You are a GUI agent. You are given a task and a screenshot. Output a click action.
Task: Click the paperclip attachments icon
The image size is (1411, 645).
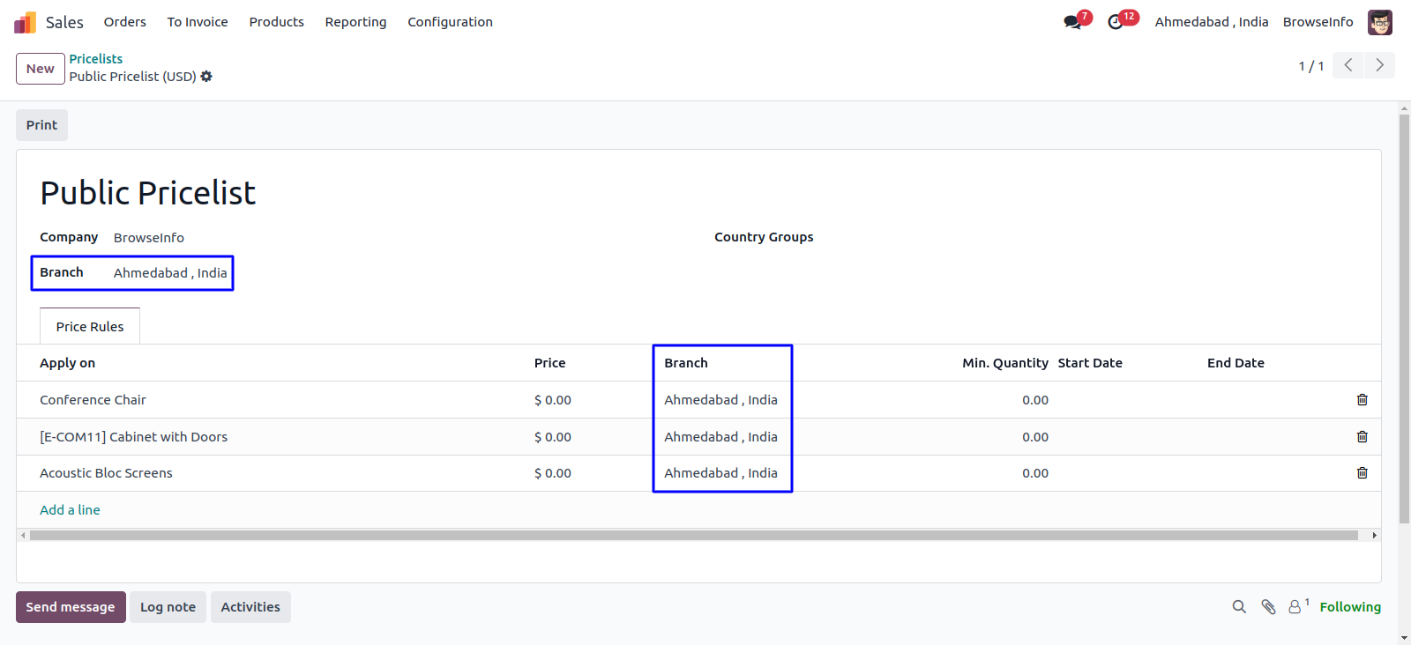tap(1268, 607)
